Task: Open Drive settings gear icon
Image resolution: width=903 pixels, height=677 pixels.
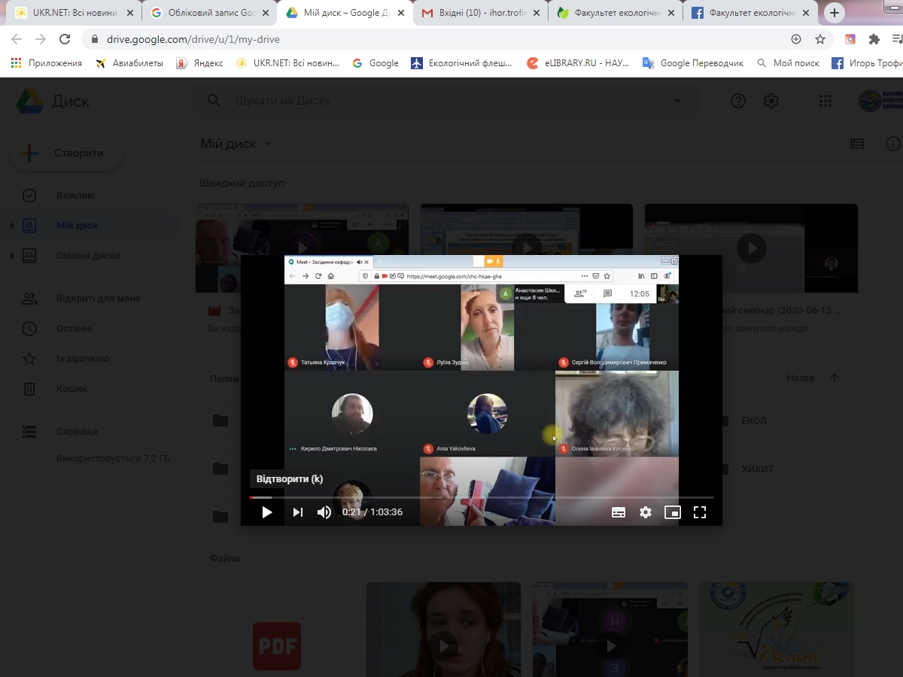Action: [x=771, y=101]
